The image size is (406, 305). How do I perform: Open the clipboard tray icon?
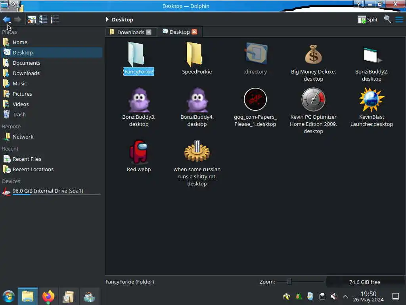(x=322, y=296)
